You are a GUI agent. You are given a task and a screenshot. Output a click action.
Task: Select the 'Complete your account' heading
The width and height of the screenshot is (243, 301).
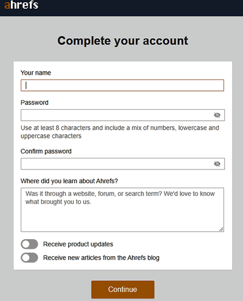(123, 41)
